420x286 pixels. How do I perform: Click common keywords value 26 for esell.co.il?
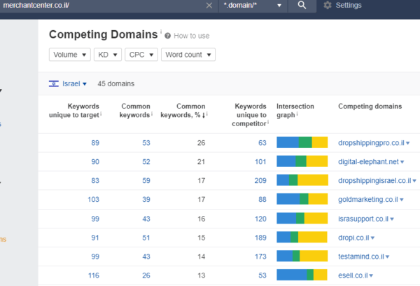tap(146, 275)
